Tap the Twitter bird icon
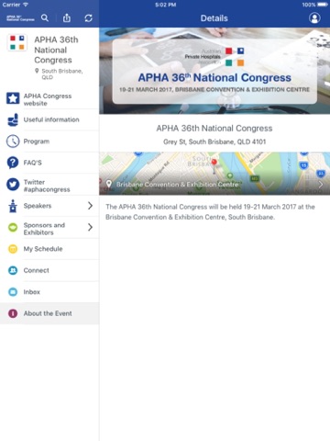The width and height of the screenshot is (330, 441). 13,185
